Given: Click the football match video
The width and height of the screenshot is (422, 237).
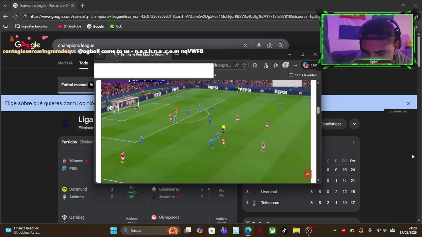Looking at the screenshot, I should pyautogui.click(x=206, y=131).
